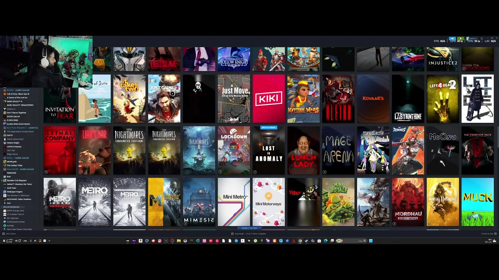Select Don't Starve Together in sidebar
Viewport: 499px width, 280px height.
pyautogui.click(x=16, y=113)
